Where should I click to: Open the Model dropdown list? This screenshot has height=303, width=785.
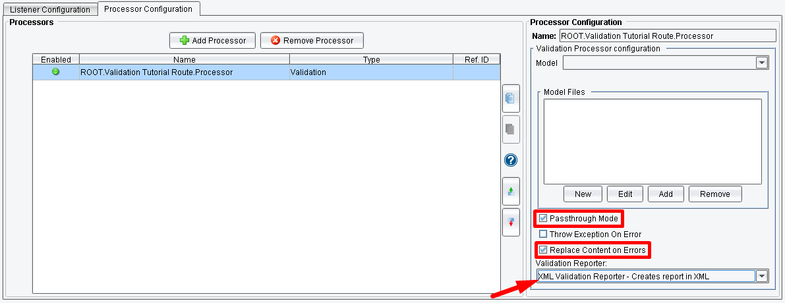click(762, 63)
